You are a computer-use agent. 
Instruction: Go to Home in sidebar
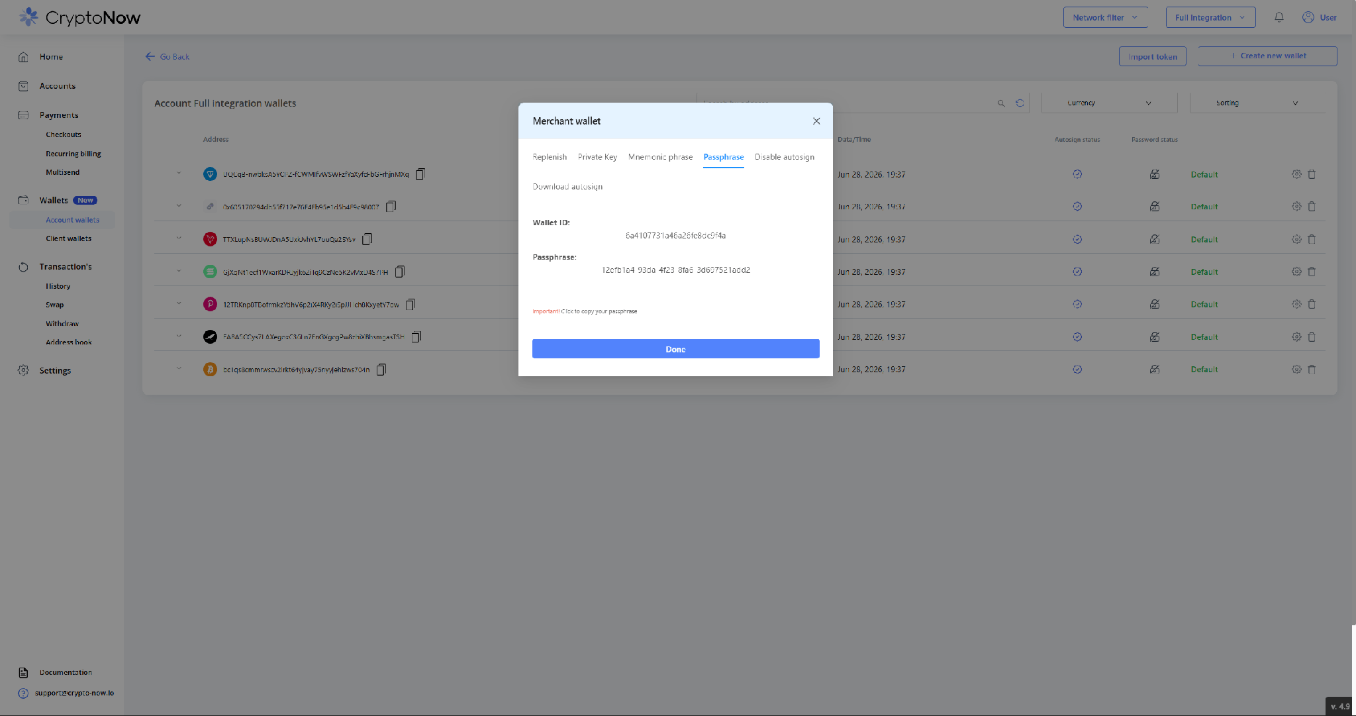51,57
